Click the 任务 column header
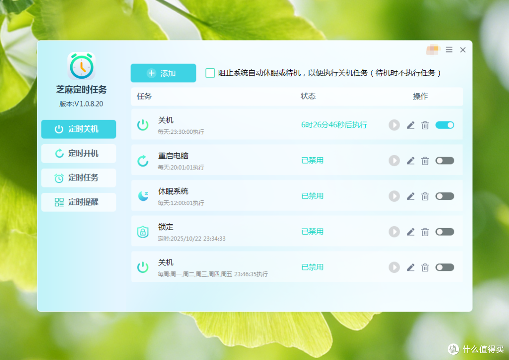The image size is (509, 360). (144, 96)
